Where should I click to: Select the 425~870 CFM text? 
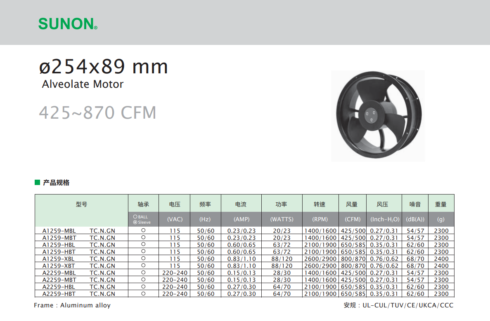pos(97,112)
